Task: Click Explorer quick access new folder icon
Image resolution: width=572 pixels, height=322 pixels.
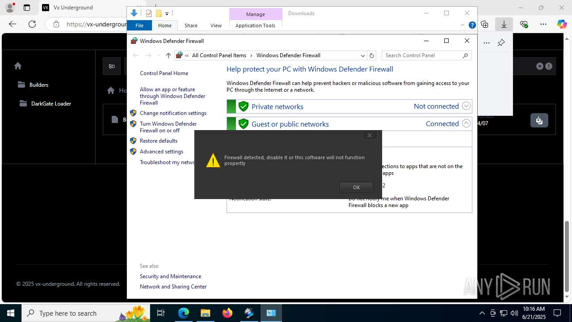Action: (158, 13)
